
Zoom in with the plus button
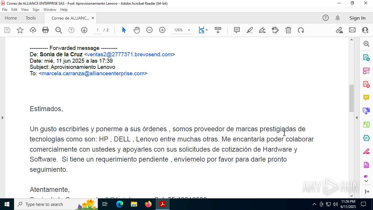point(162,30)
